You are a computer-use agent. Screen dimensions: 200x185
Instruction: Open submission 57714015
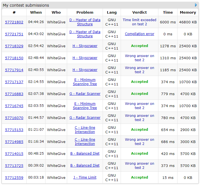tap(14, 154)
